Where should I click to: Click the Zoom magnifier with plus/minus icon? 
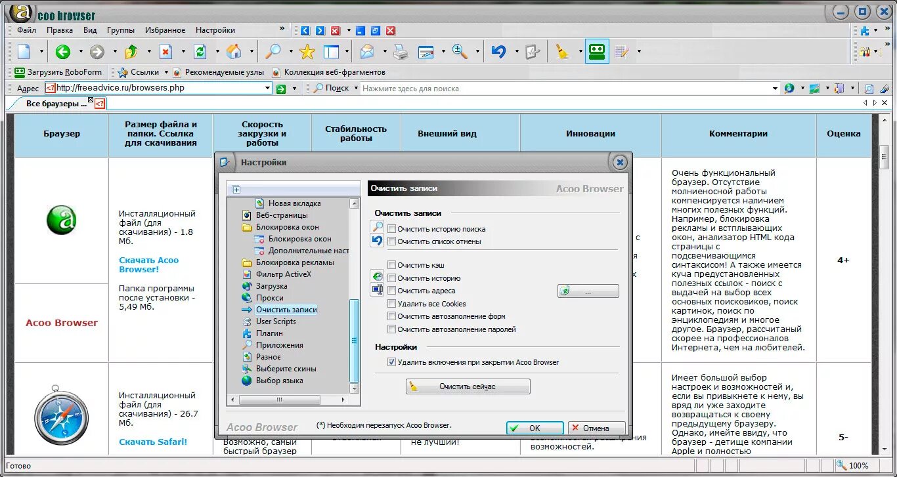(x=460, y=52)
